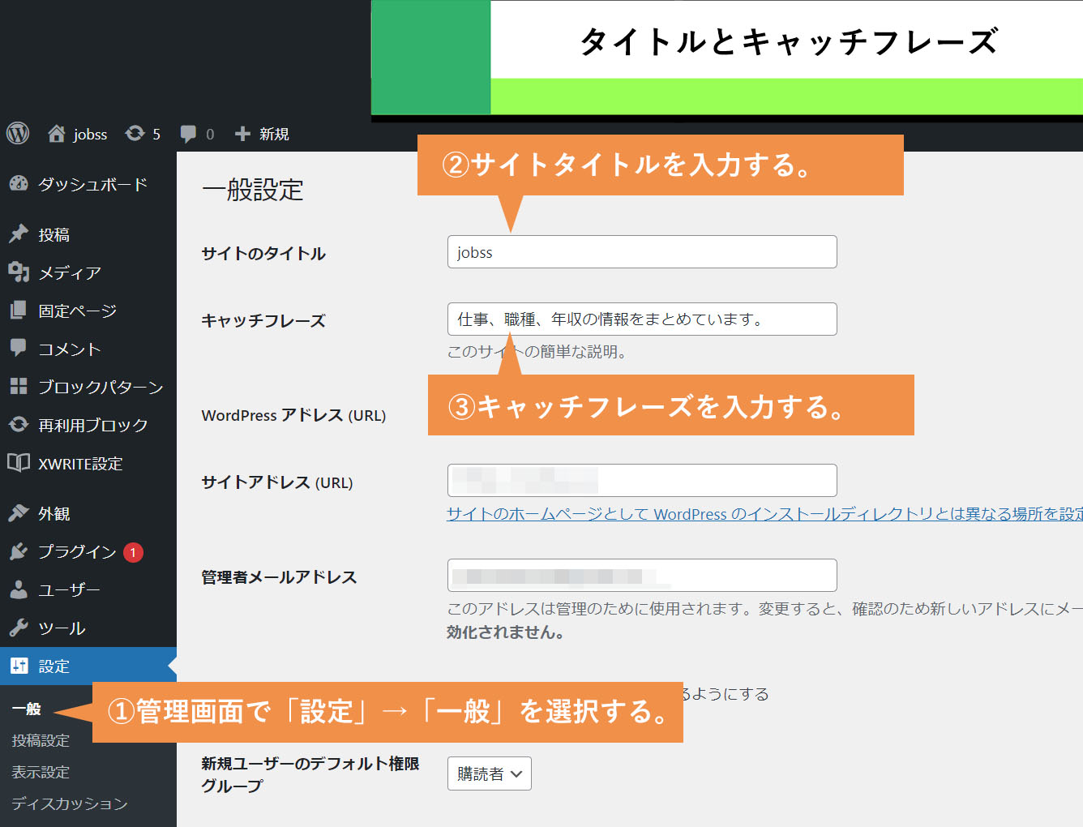Click 新規 in the admin bar
The width and height of the screenshot is (1083, 827).
coord(274,134)
